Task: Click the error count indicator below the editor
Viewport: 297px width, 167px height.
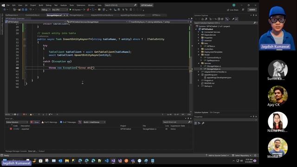Action: coord(25,115)
